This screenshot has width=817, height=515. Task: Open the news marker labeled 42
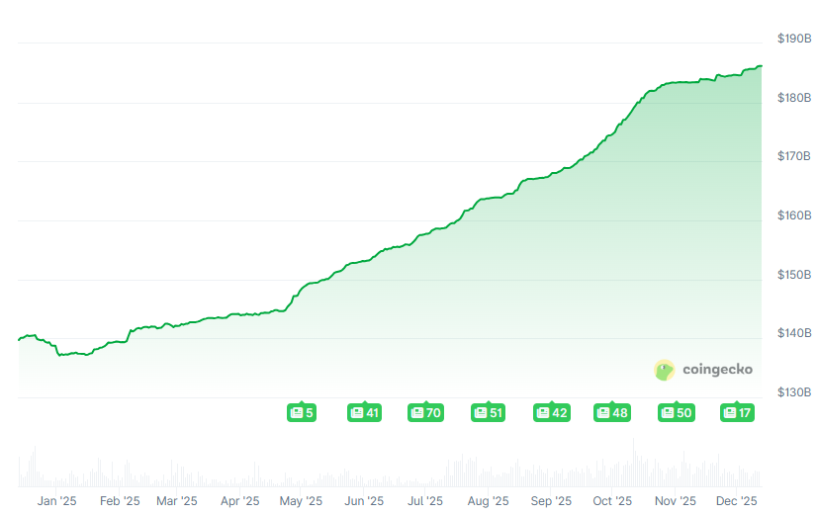(x=551, y=412)
